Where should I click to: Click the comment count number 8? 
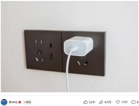137,102
